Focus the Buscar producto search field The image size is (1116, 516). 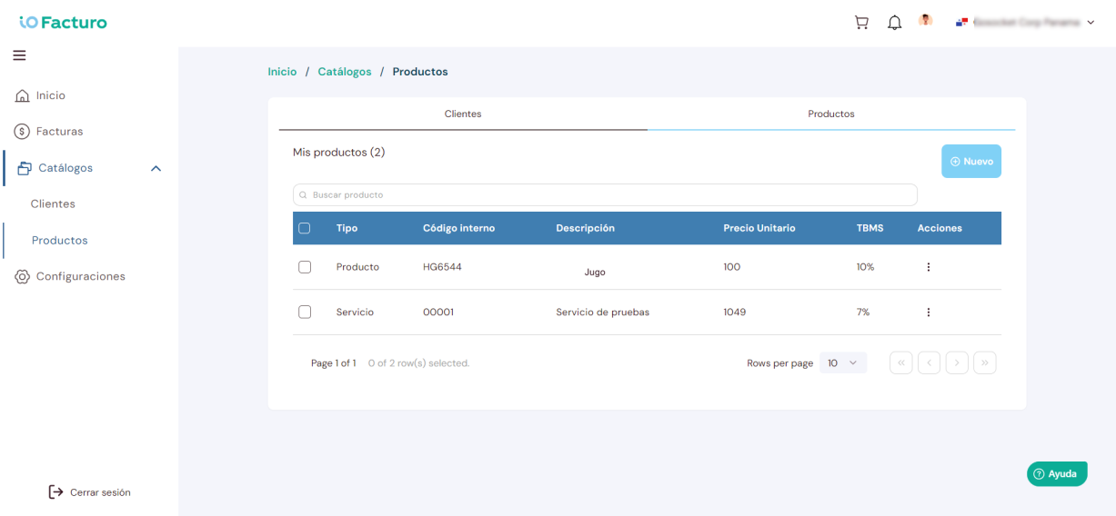point(605,194)
